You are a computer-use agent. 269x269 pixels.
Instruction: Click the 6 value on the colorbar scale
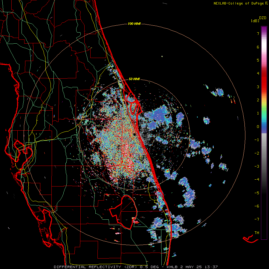258,47
